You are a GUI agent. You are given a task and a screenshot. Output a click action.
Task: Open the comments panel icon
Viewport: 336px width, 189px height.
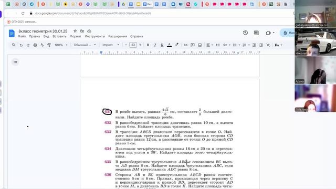pos(256,33)
